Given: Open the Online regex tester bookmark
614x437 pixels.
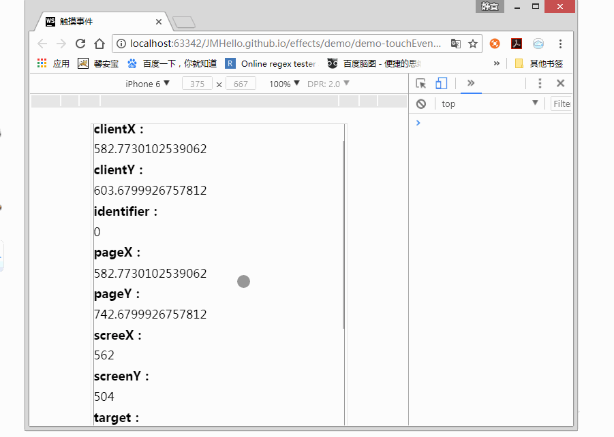Looking at the screenshot, I should tap(271, 63).
